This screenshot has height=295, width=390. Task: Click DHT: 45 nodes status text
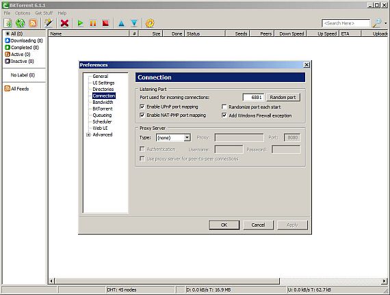(122, 290)
